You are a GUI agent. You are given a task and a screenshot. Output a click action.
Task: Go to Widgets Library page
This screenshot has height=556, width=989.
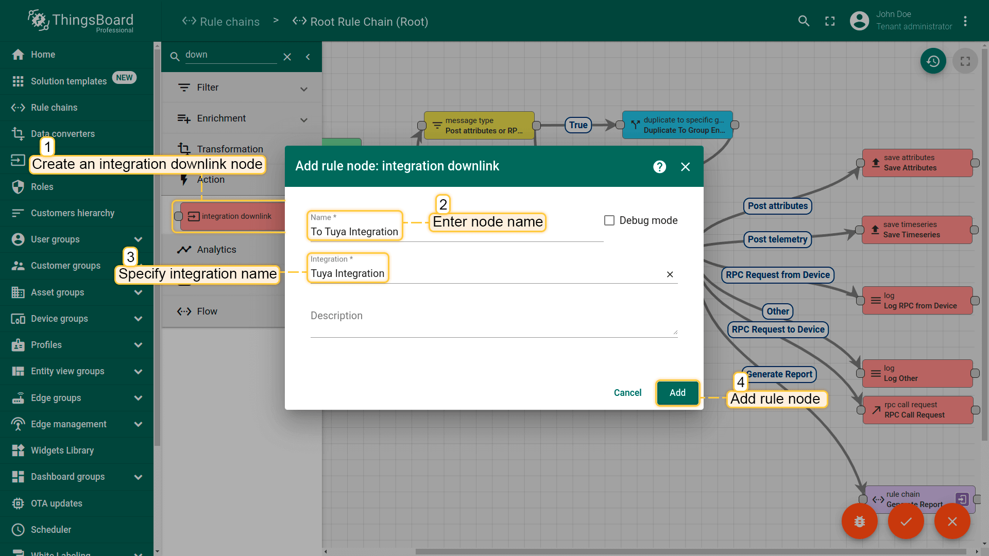pyautogui.click(x=62, y=450)
